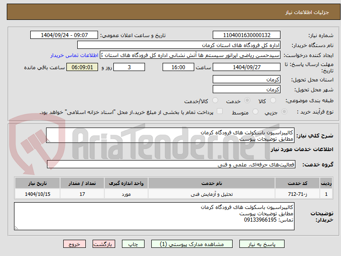
Task: Click the announcement date field 1404/09/24 - 09:07
Action: point(64,35)
